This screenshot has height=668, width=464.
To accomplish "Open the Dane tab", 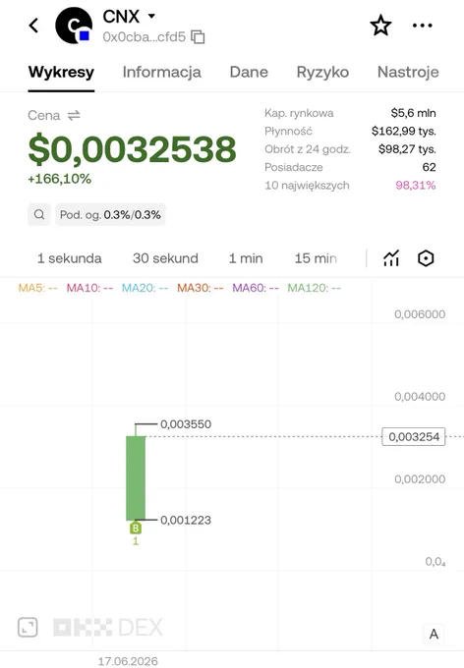I will 249,72.
